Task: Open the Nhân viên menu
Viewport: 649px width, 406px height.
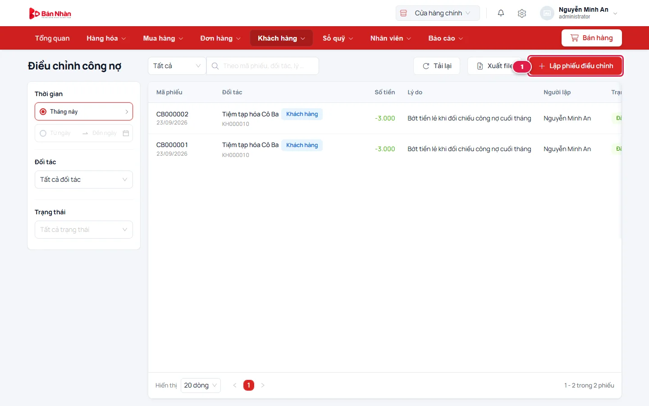Action: tap(391, 38)
